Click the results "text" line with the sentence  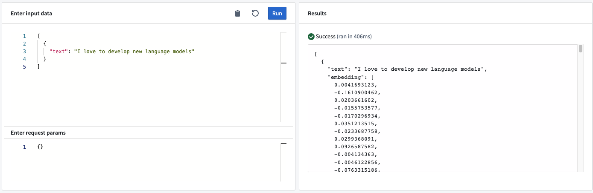408,69
